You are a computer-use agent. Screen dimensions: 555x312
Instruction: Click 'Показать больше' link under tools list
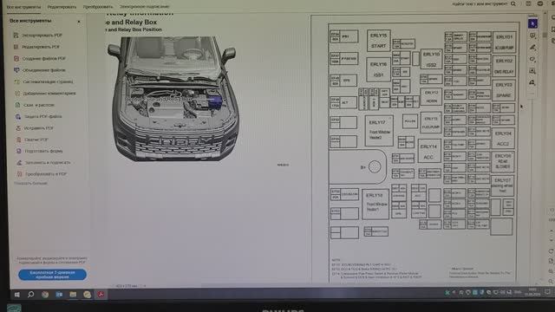pyautogui.click(x=30, y=183)
